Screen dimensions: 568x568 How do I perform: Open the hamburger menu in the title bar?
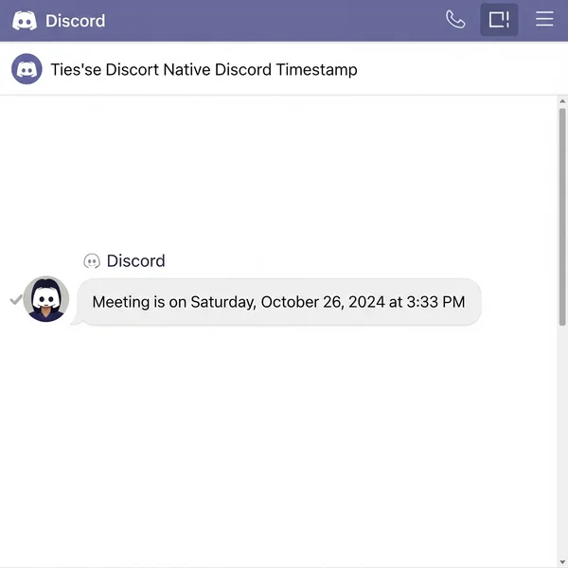(x=544, y=20)
